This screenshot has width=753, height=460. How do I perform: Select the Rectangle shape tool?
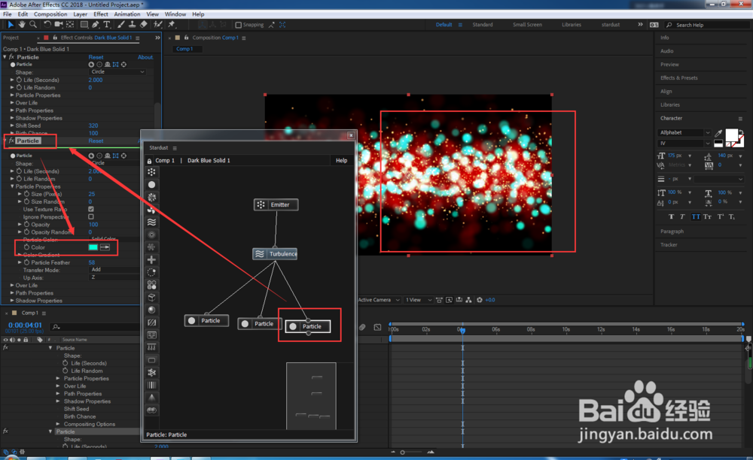click(x=84, y=25)
